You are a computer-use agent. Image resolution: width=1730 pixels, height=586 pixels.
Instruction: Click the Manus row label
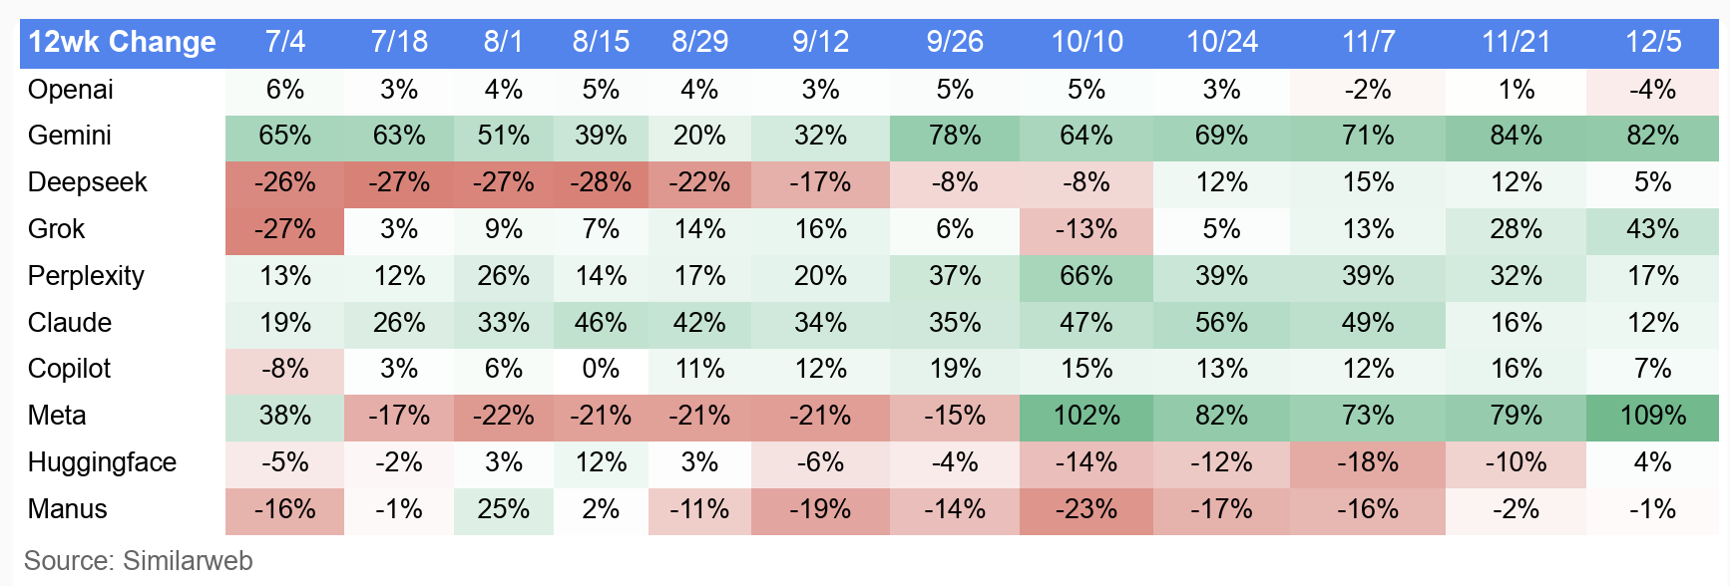pyautogui.click(x=67, y=509)
